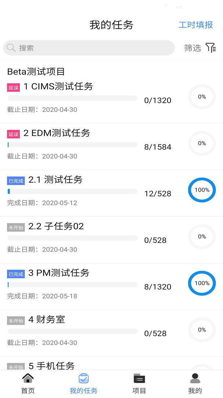Click the search magnifier icon
This screenshot has height=398, width=223.
(x=11, y=48)
